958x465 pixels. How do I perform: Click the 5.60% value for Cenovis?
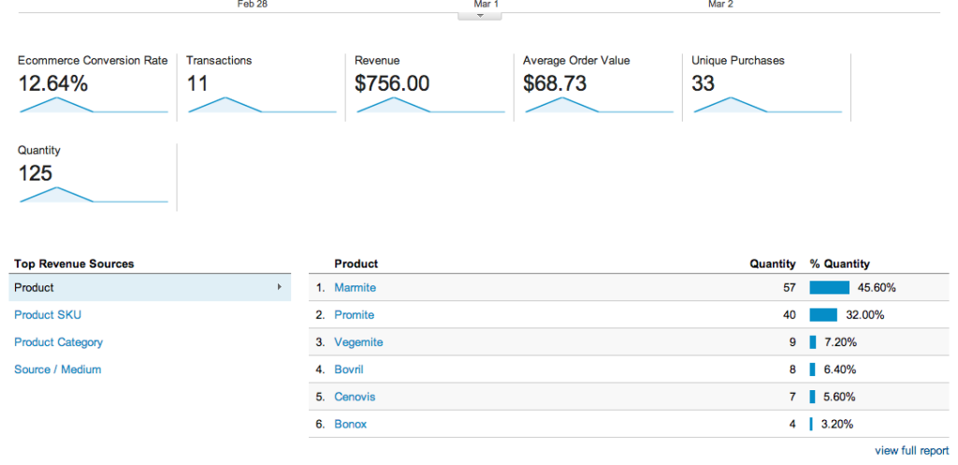click(840, 397)
